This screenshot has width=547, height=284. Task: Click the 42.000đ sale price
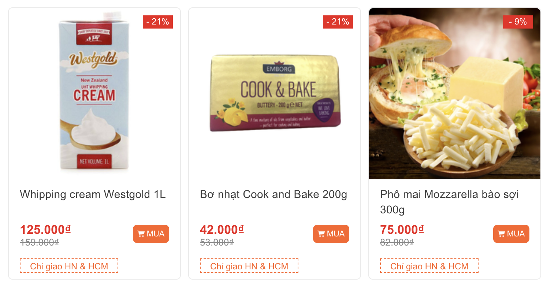point(222,230)
